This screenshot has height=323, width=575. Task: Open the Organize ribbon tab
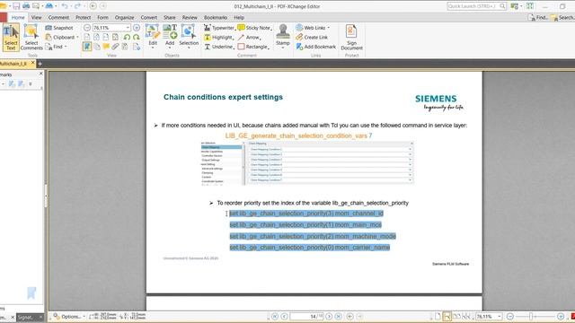tap(124, 18)
